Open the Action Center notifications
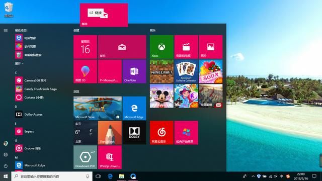This screenshot has width=322, height=181. (314, 176)
